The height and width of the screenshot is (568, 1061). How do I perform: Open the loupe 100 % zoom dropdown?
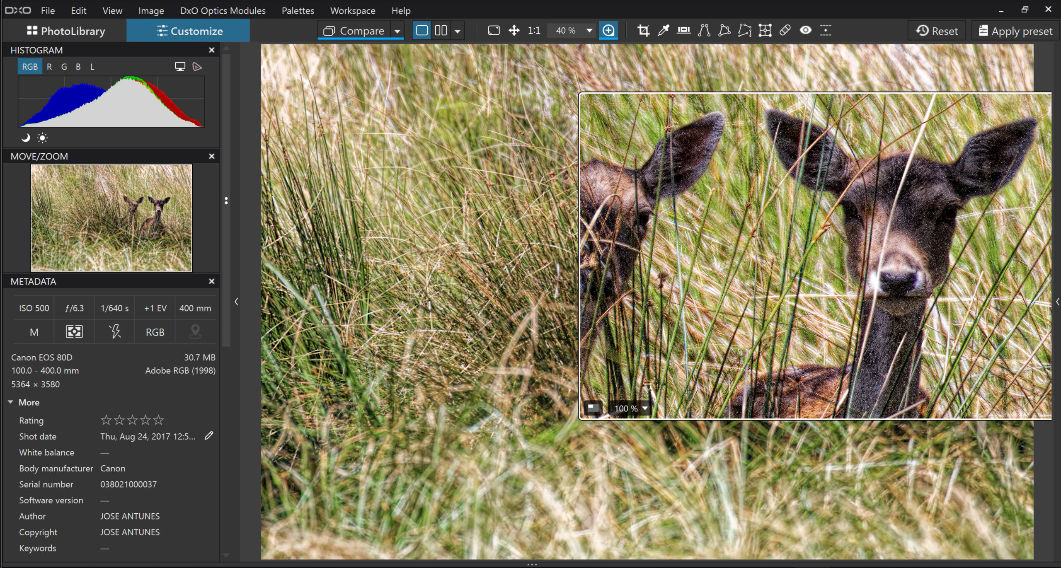point(645,408)
